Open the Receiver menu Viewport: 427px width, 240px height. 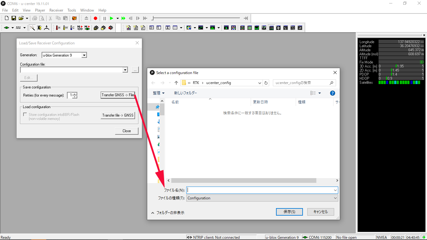(x=56, y=10)
